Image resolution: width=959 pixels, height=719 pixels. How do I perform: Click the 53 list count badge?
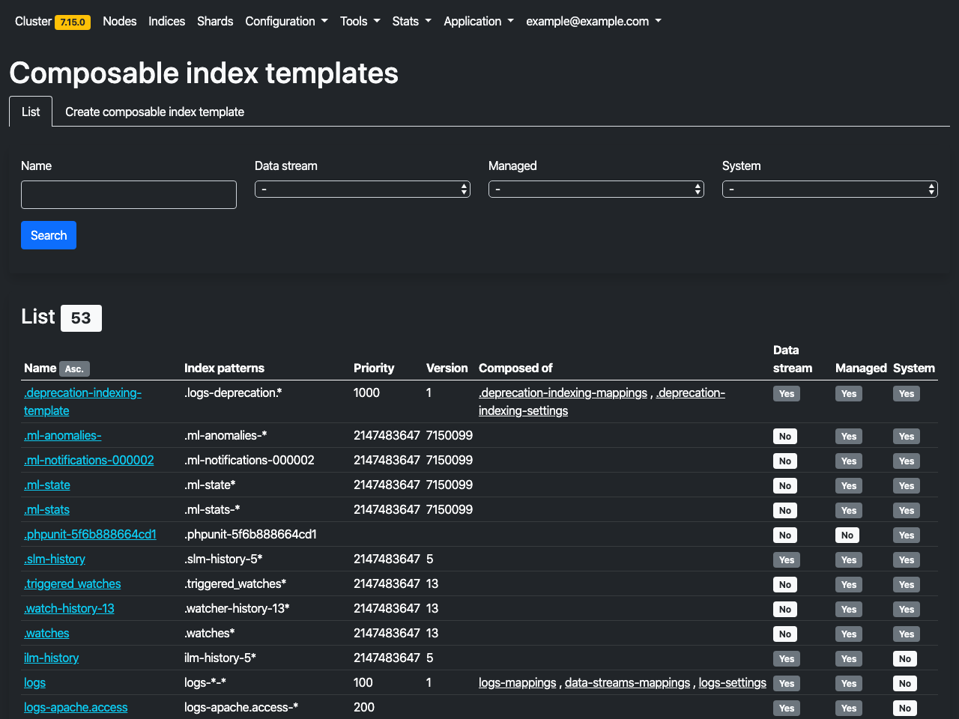tap(81, 318)
